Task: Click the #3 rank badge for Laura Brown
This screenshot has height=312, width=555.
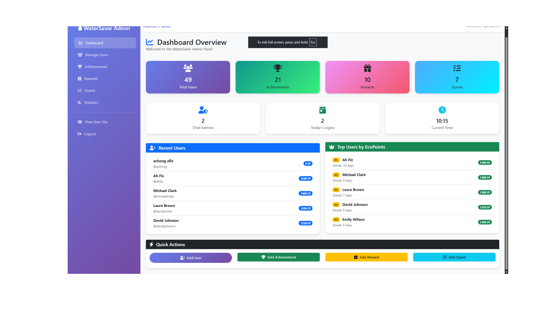Action: point(336,190)
